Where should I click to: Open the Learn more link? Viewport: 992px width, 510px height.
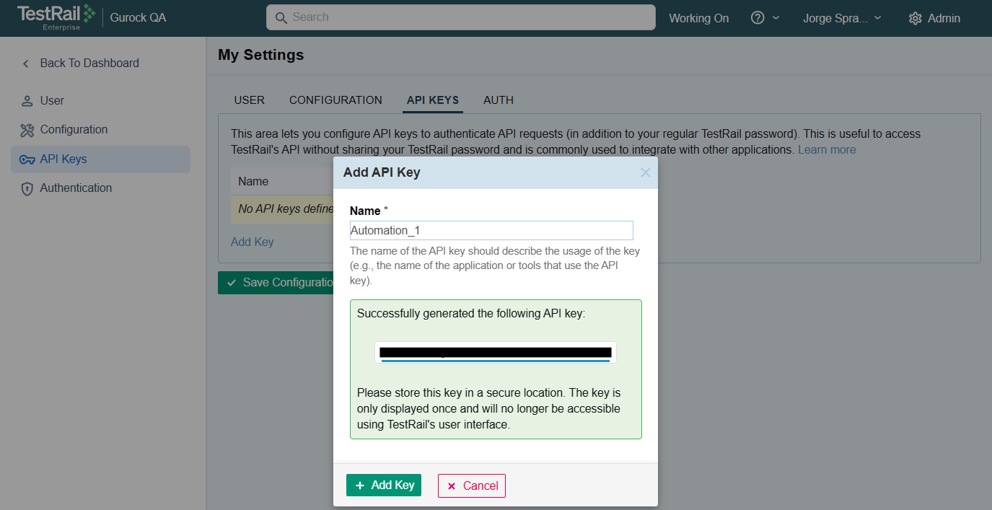827,150
